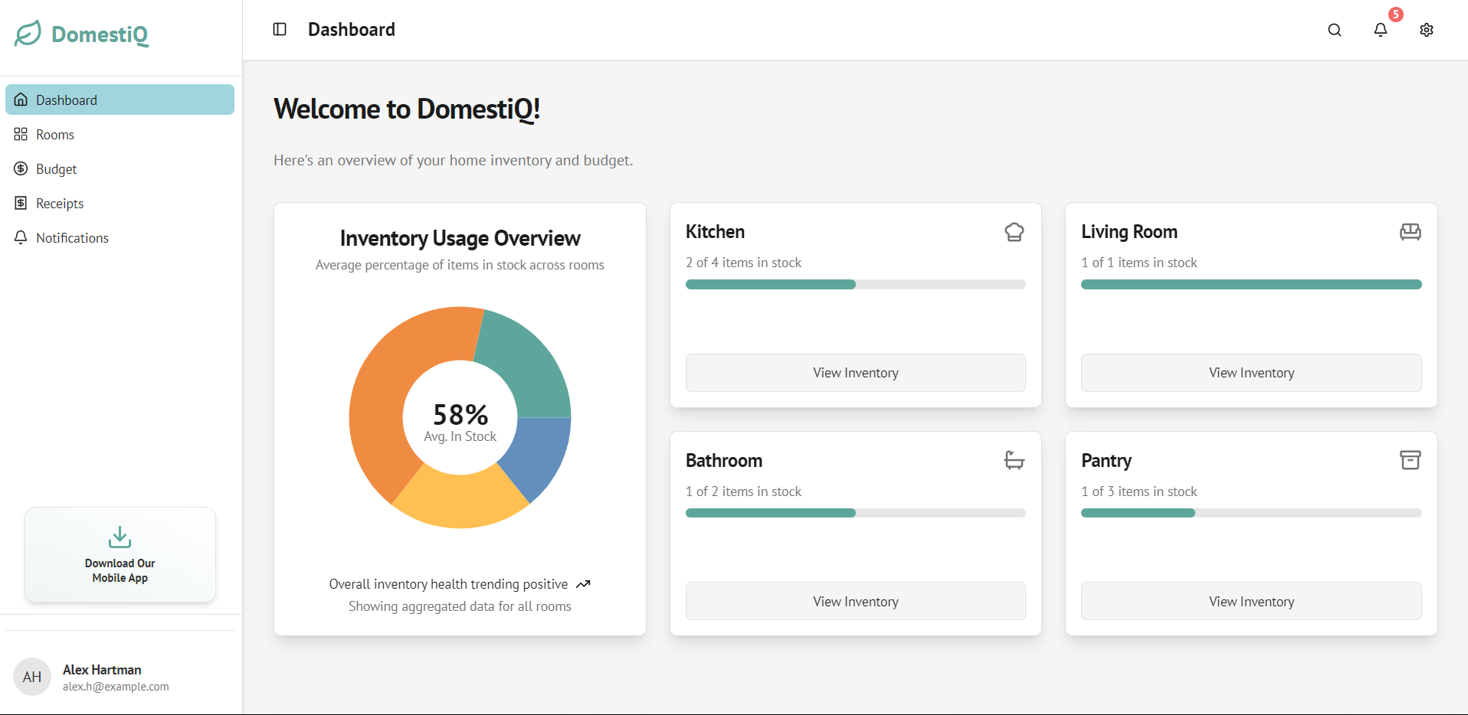
Task: Open the Budget page
Action: pos(120,168)
